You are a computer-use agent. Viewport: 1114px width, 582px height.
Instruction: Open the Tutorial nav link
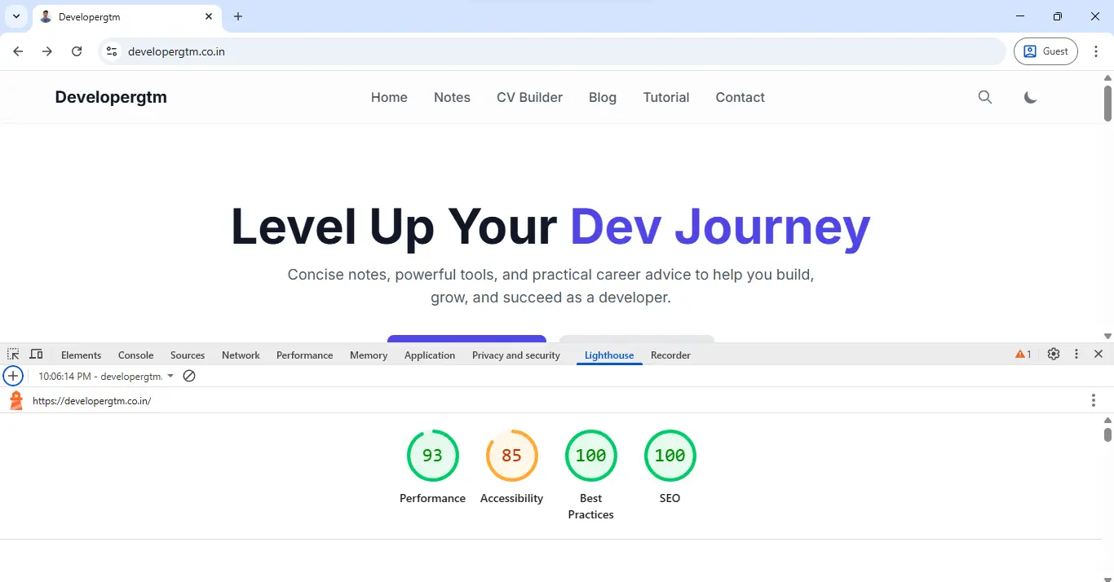(x=666, y=97)
